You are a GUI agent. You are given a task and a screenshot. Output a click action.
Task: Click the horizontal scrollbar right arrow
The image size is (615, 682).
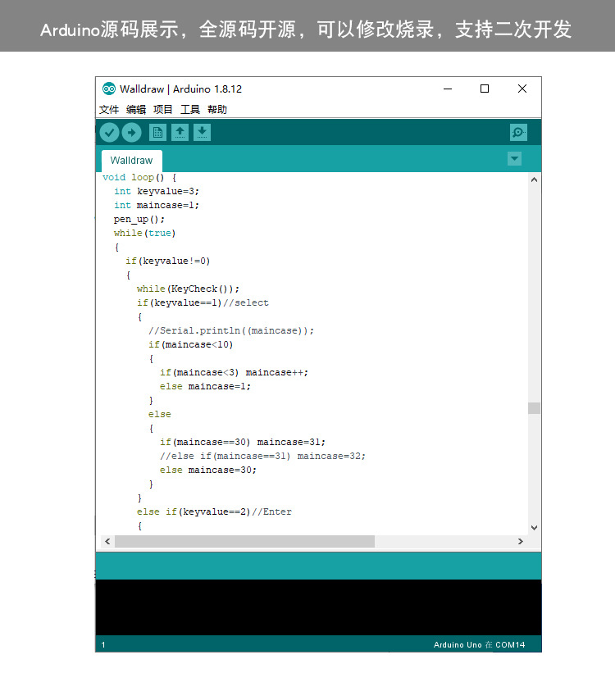click(520, 542)
